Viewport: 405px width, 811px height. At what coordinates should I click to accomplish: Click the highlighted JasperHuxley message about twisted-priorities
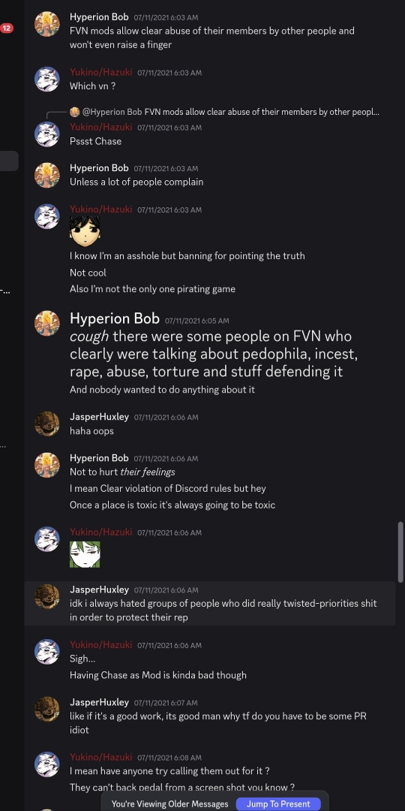coord(210,604)
